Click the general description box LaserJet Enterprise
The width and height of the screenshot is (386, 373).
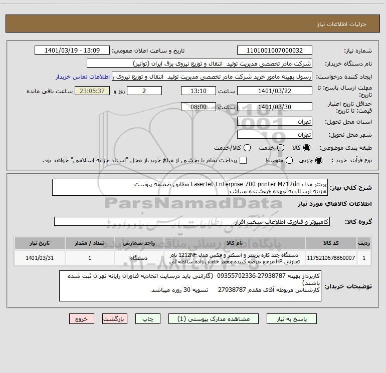pyautogui.click(x=190, y=187)
